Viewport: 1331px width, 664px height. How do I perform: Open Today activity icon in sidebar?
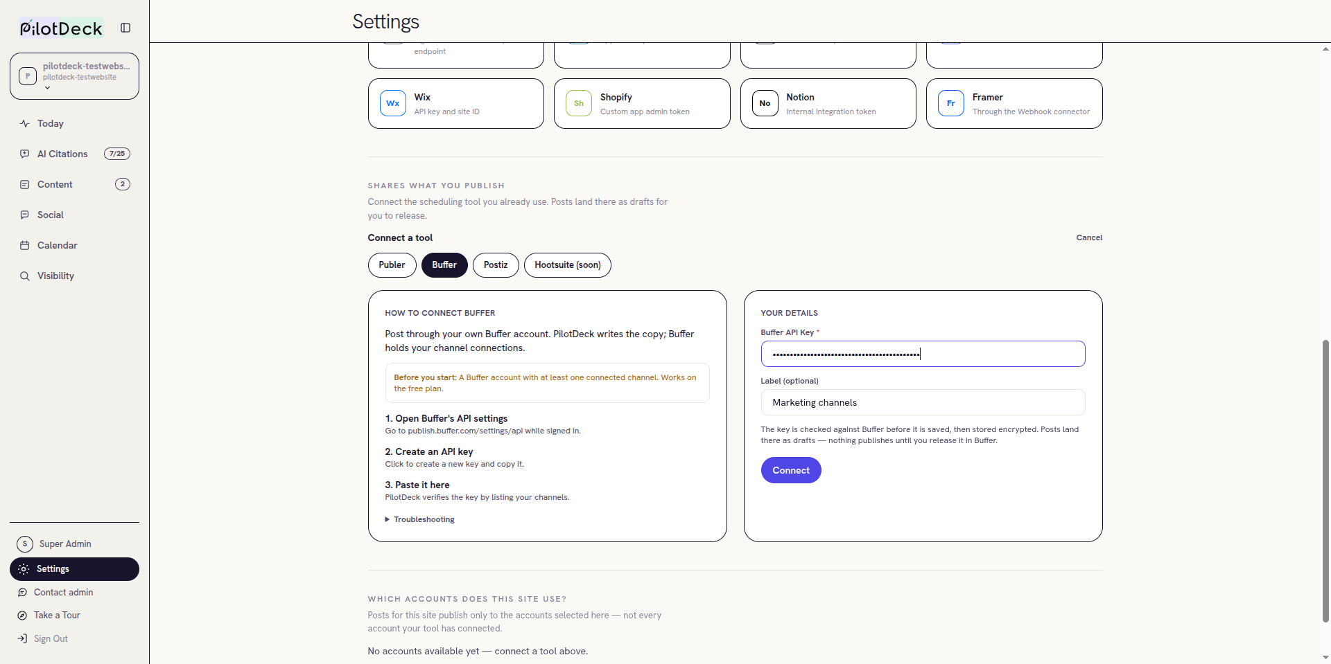coord(25,123)
